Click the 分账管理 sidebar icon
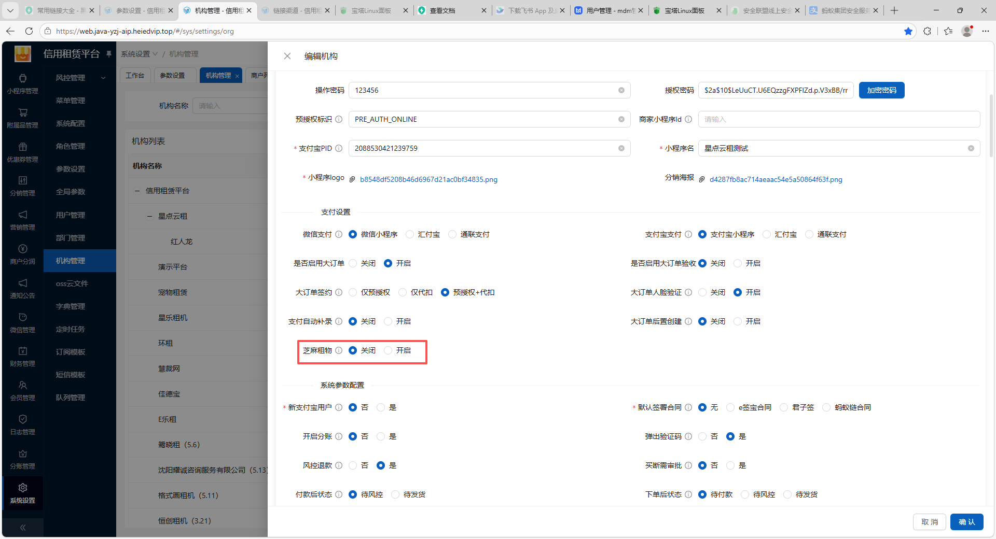Screen dimensions: 996x539 [x=23, y=460]
